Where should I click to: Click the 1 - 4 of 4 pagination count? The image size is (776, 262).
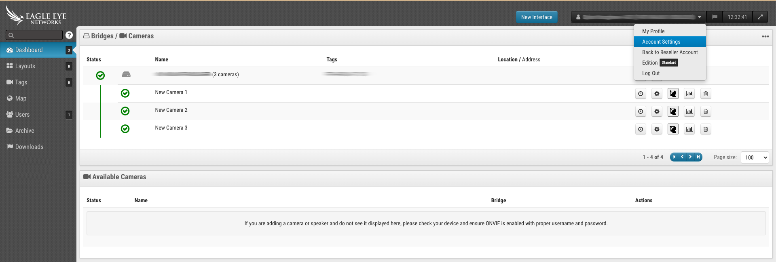pos(653,157)
